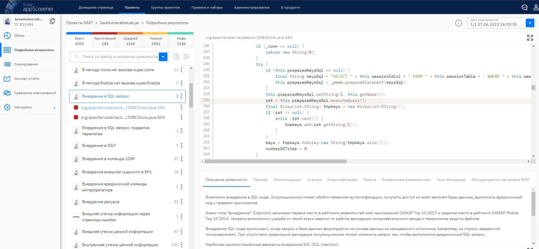539x249 pixels.
Task: Open Администрирование menu
Action: 252,7
